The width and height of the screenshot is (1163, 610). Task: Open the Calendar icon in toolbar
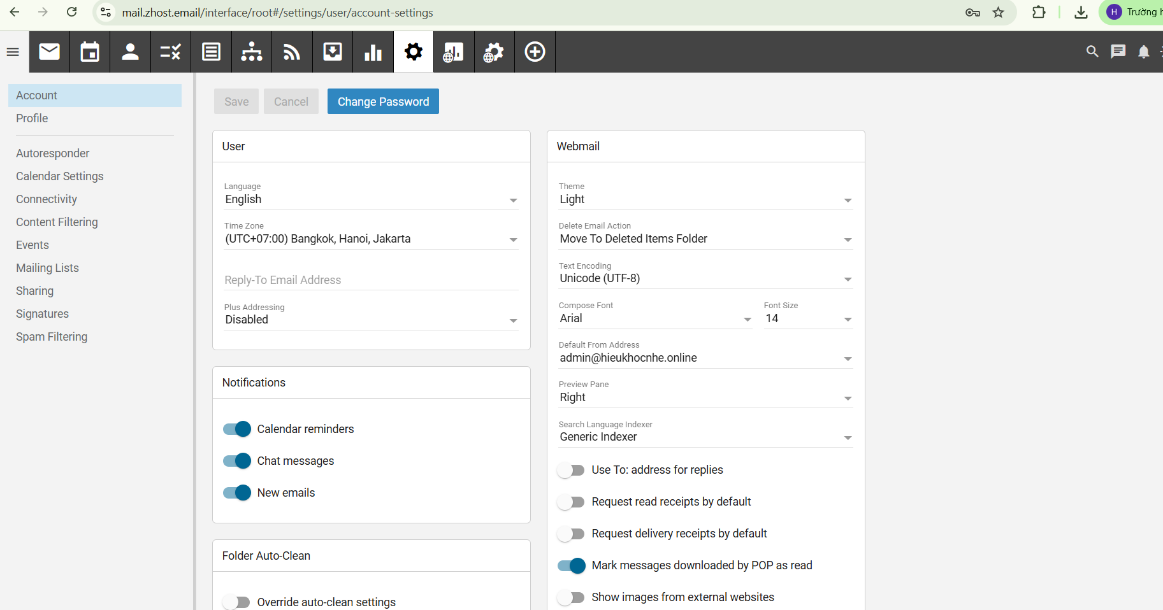(x=90, y=52)
